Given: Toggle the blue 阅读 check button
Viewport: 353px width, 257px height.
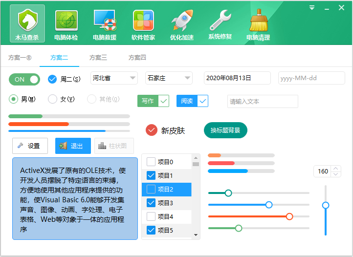Looking at the screenshot, I should pos(192,101).
